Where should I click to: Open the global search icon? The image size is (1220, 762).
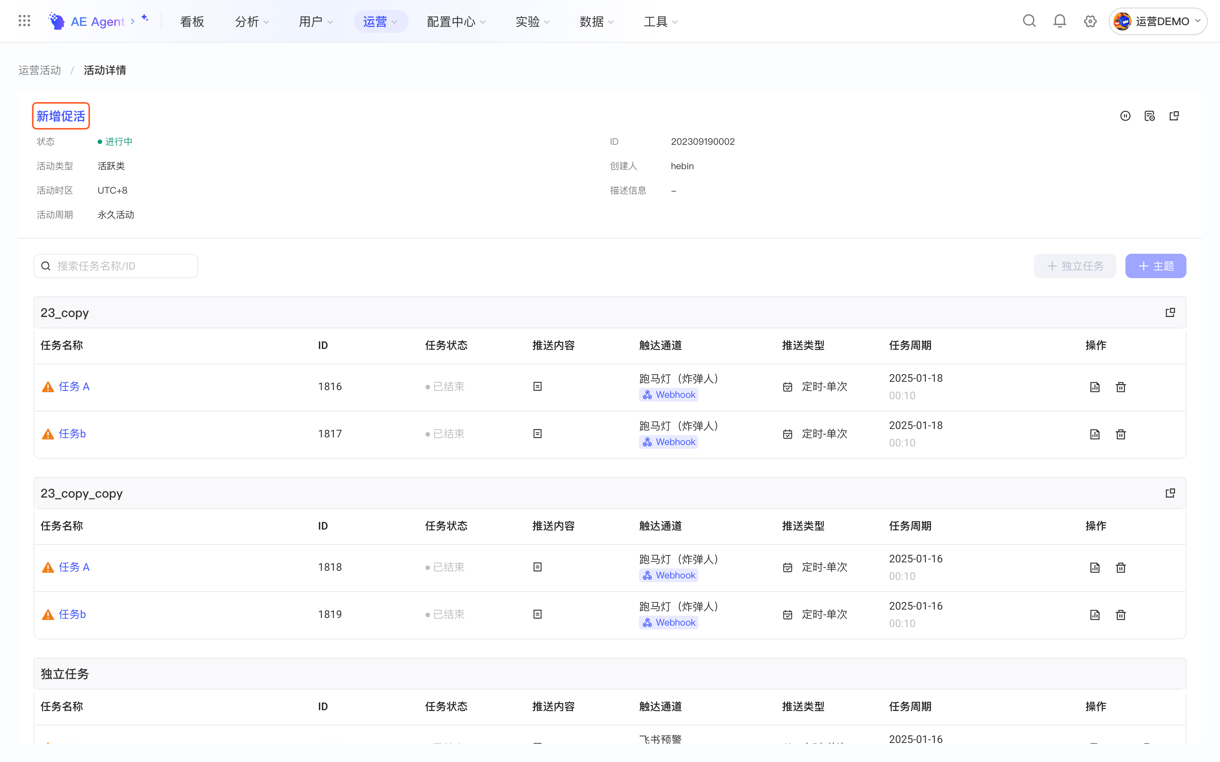click(1029, 21)
